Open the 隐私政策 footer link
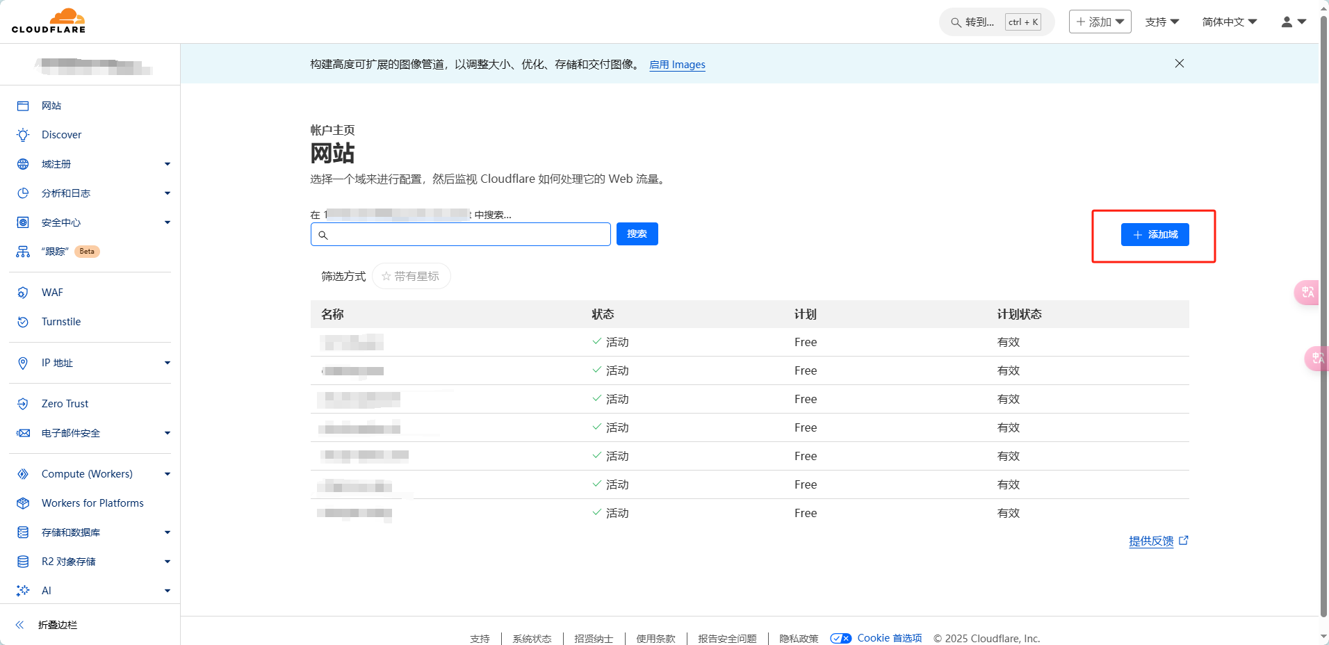Screen dimensions: 1329x645 coord(799,639)
